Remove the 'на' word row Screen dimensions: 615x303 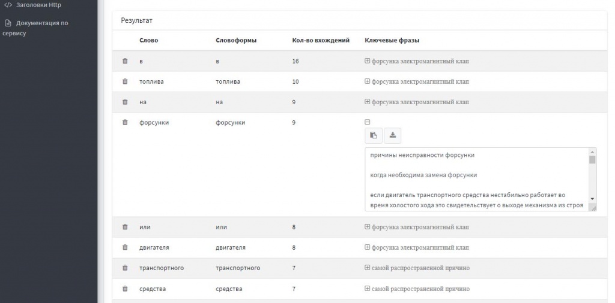125,102
